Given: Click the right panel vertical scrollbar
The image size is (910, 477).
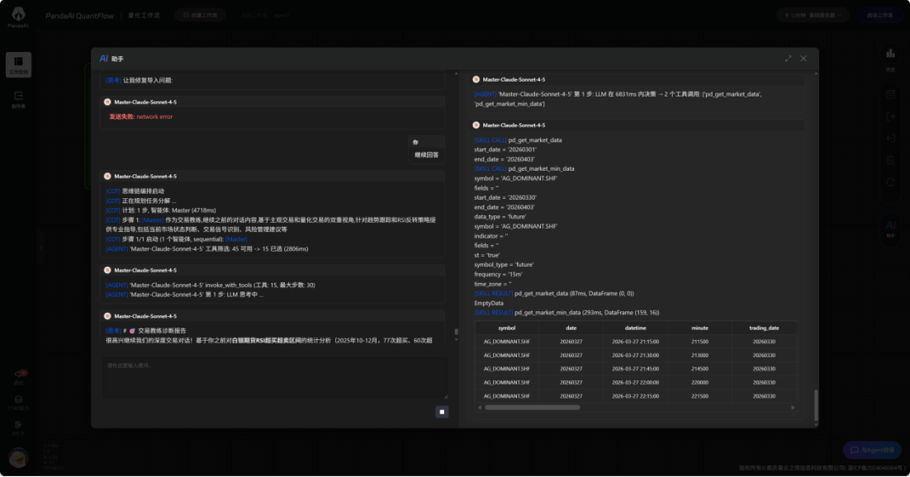Looking at the screenshot, I should pyautogui.click(x=814, y=404).
